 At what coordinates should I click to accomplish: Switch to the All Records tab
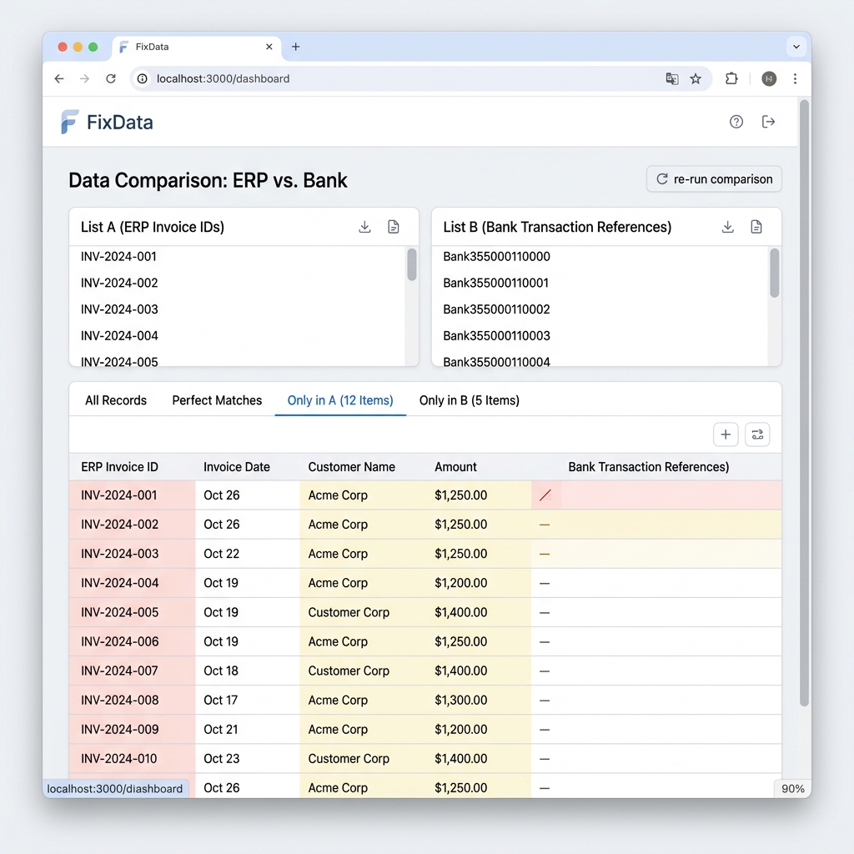click(116, 400)
